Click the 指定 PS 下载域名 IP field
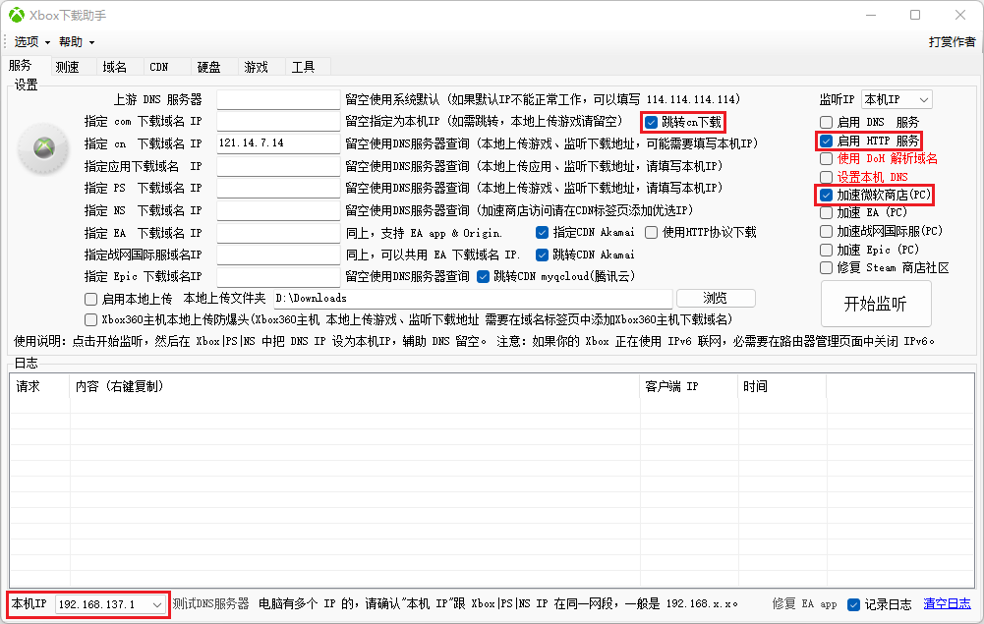Image resolution: width=984 pixels, height=624 pixels. click(278, 188)
